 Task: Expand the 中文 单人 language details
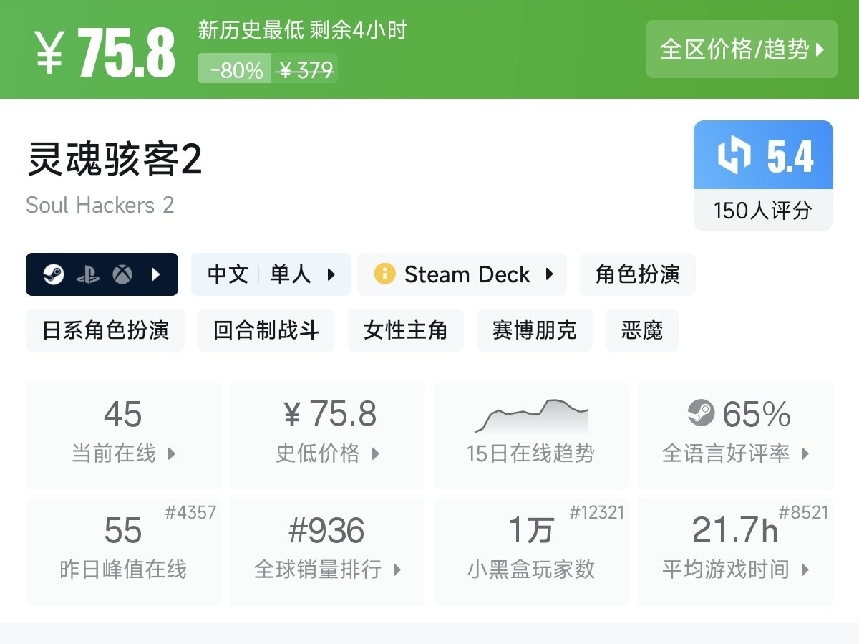[x=271, y=274]
